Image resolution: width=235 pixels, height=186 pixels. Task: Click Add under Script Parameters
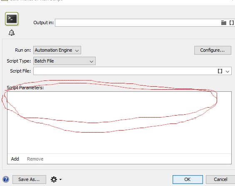[15, 159]
